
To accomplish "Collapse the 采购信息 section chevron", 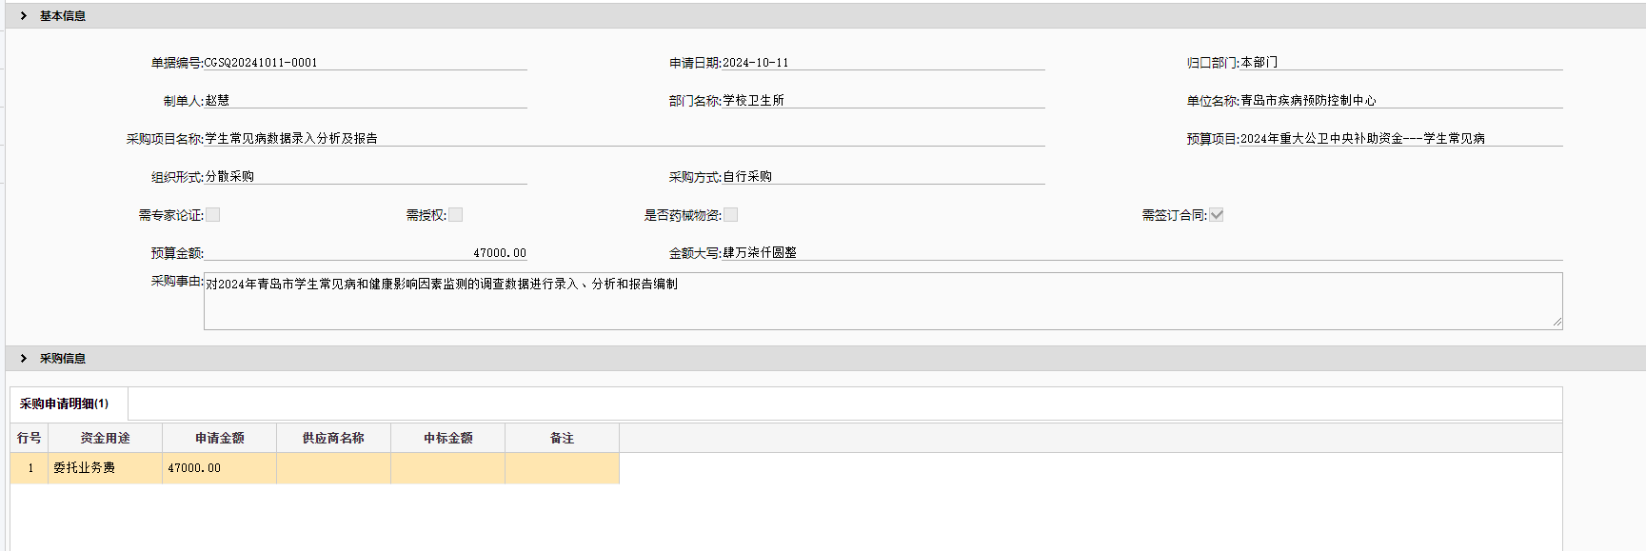I will point(24,359).
